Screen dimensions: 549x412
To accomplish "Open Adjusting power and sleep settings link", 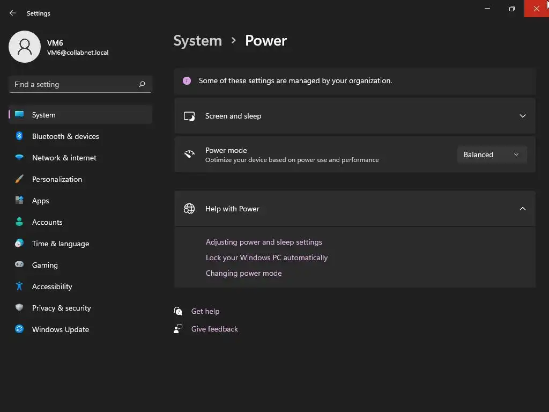I will (x=264, y=242).
